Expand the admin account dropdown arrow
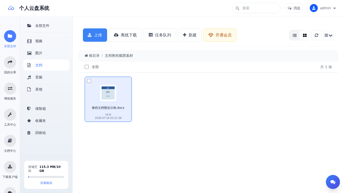 [334, 8]
